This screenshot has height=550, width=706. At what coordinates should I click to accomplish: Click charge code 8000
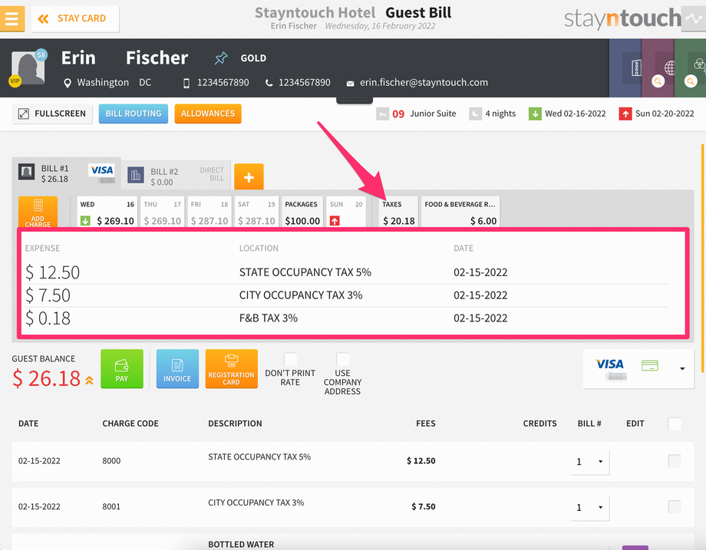coord(111,461)
